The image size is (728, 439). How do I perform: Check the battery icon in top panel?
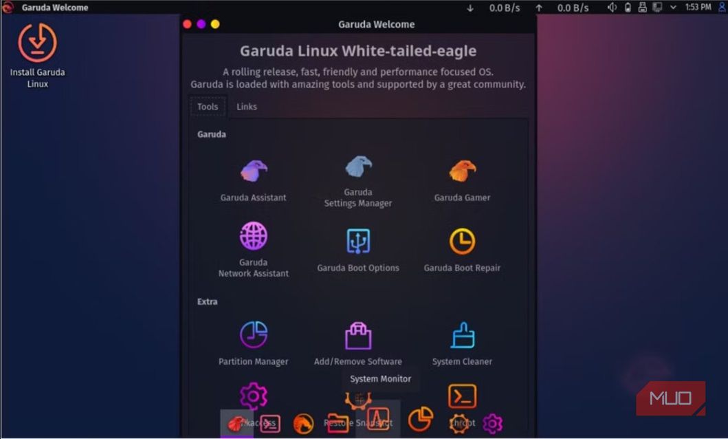point(628,8)
